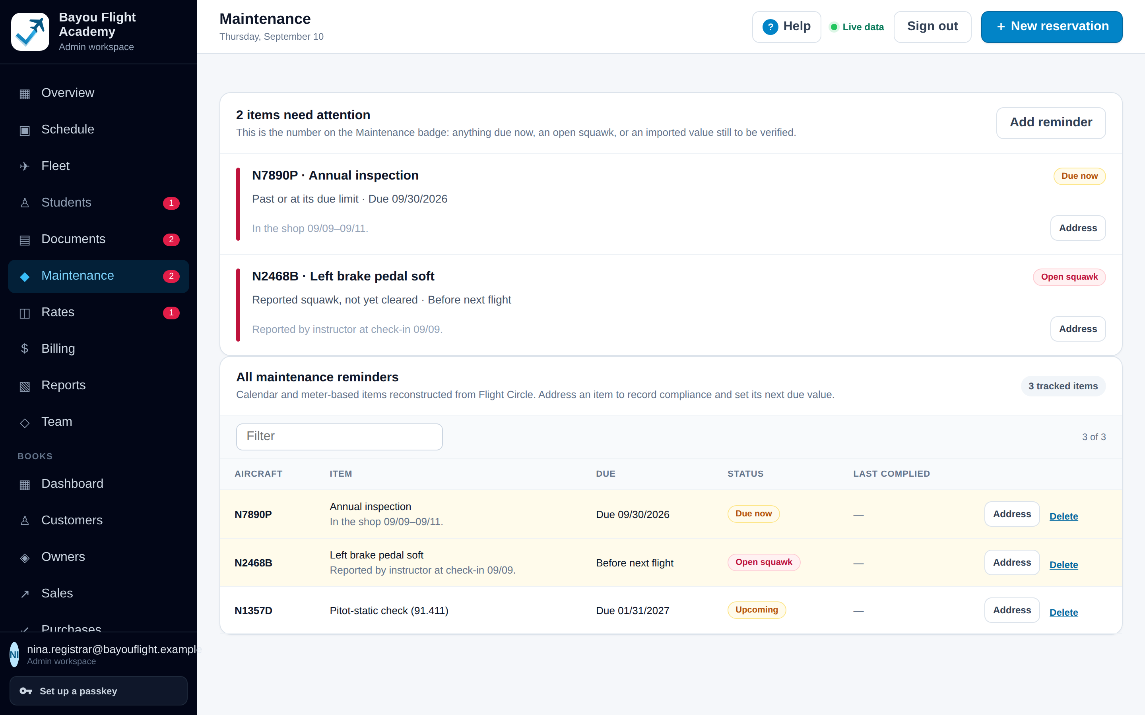This screenshot has height=715, width=1145.
Task: Open the Team page
Action: 99,422
